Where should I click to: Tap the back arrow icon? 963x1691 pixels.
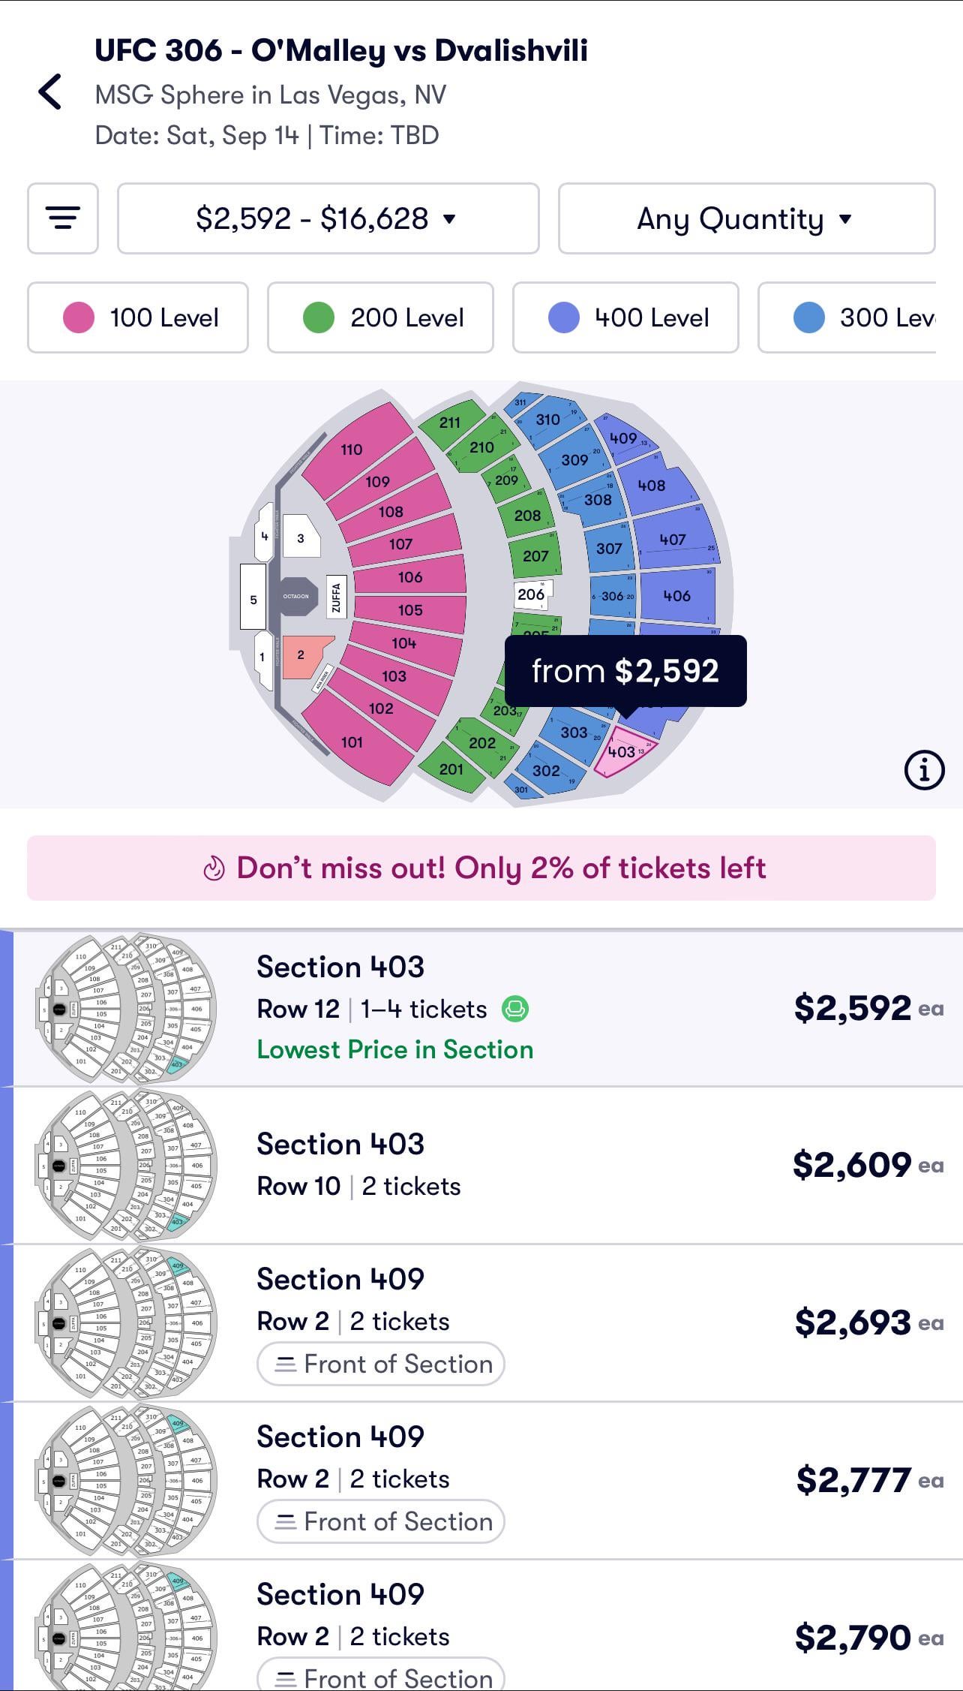(50, 92)
